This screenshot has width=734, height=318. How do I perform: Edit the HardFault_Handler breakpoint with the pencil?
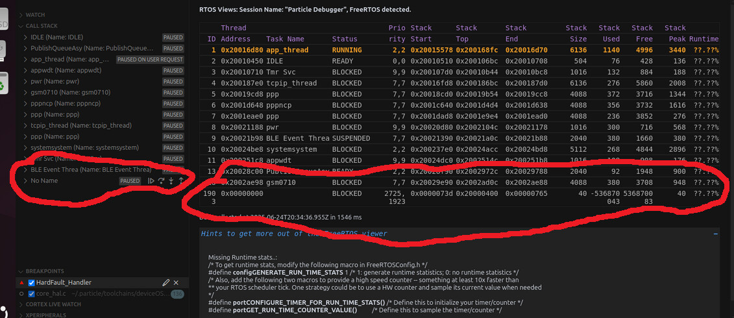point(165,282)
